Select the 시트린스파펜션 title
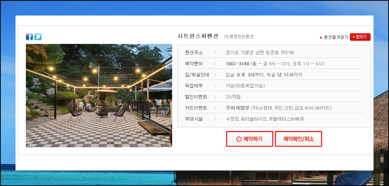Viewport: 389px width, 186px height. [x=198, y=36]
